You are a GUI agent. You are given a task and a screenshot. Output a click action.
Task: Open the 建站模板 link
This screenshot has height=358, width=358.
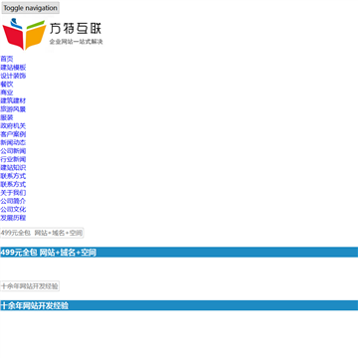point(13,68)
